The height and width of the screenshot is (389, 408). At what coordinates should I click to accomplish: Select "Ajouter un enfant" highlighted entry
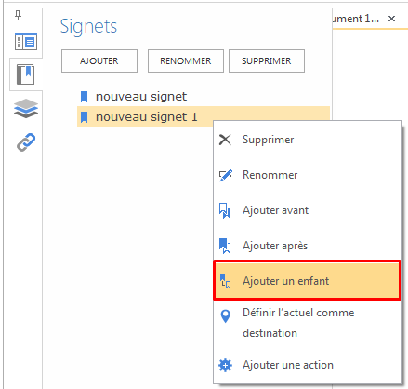click(x=308, y=281)
